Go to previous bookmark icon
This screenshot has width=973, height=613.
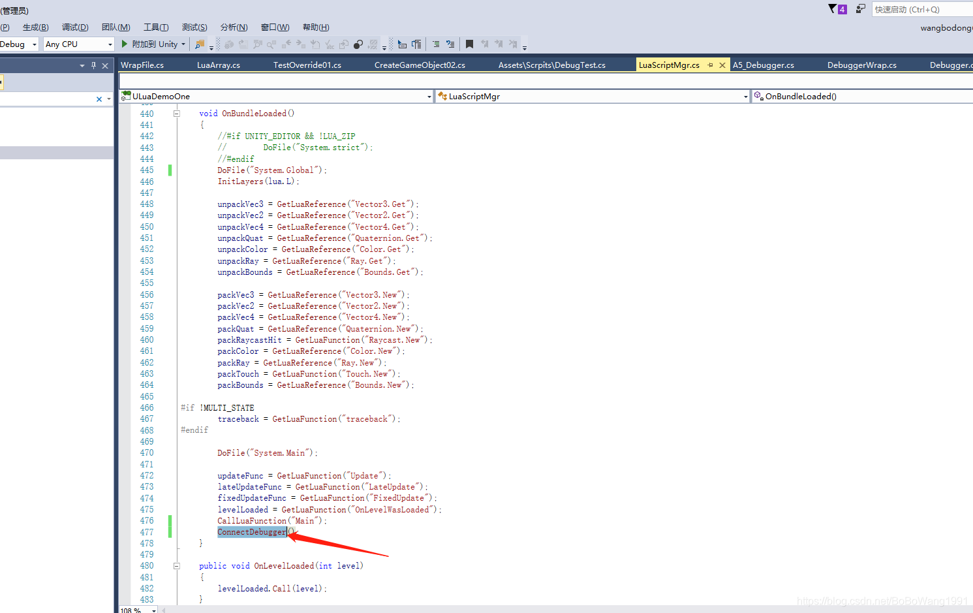point(484,44)
